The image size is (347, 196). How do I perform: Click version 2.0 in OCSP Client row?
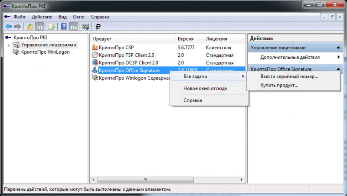coord(181,63)
